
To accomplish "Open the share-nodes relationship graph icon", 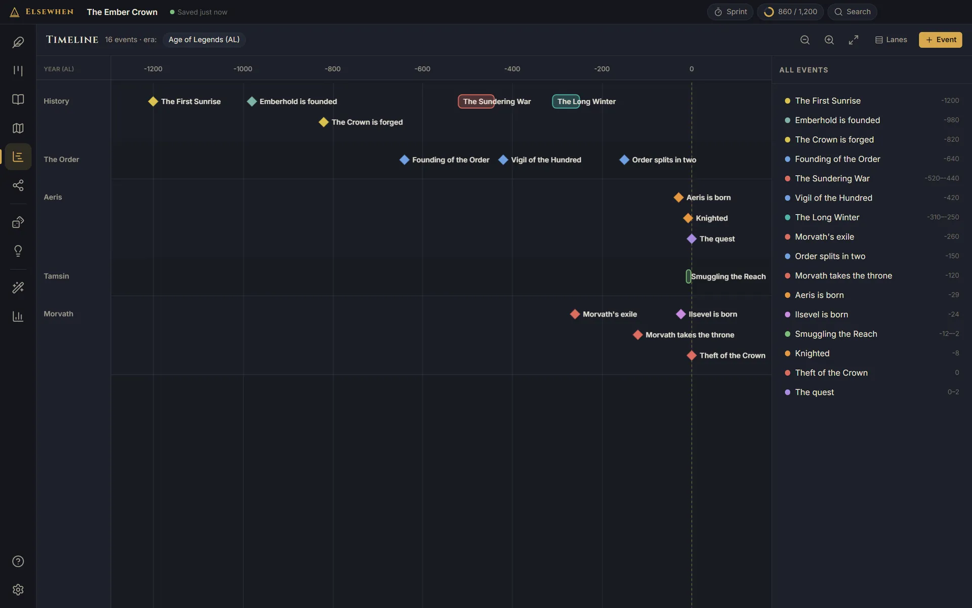I will (18, 185).
